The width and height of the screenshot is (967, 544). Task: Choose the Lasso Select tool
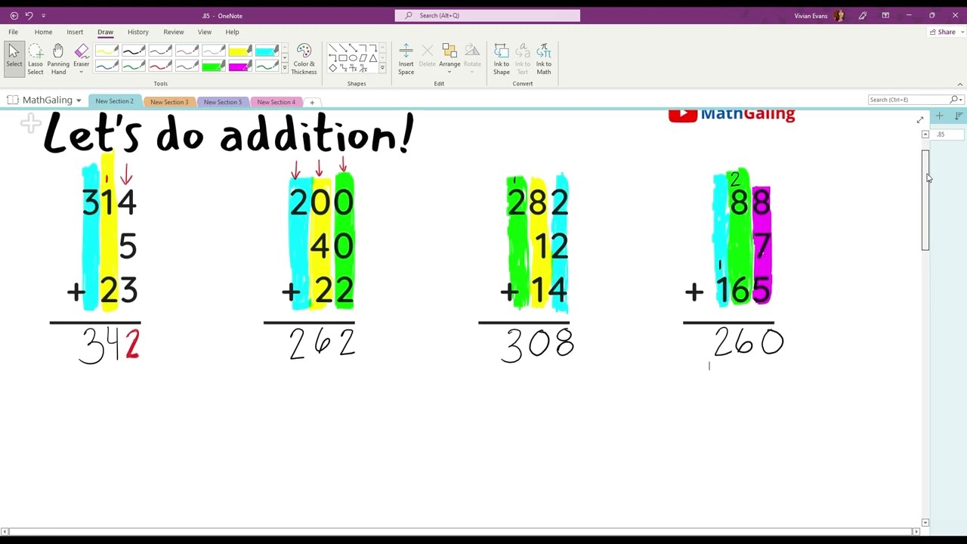click(x=36, y=58)
